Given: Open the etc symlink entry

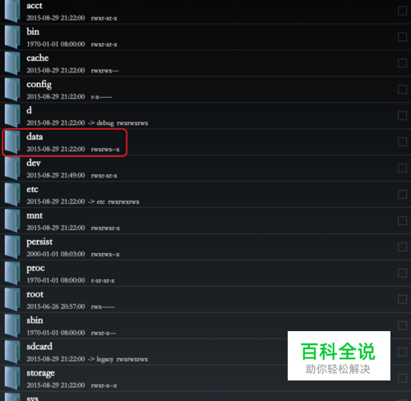Looking at the screenshot, I should coord(205,195).
